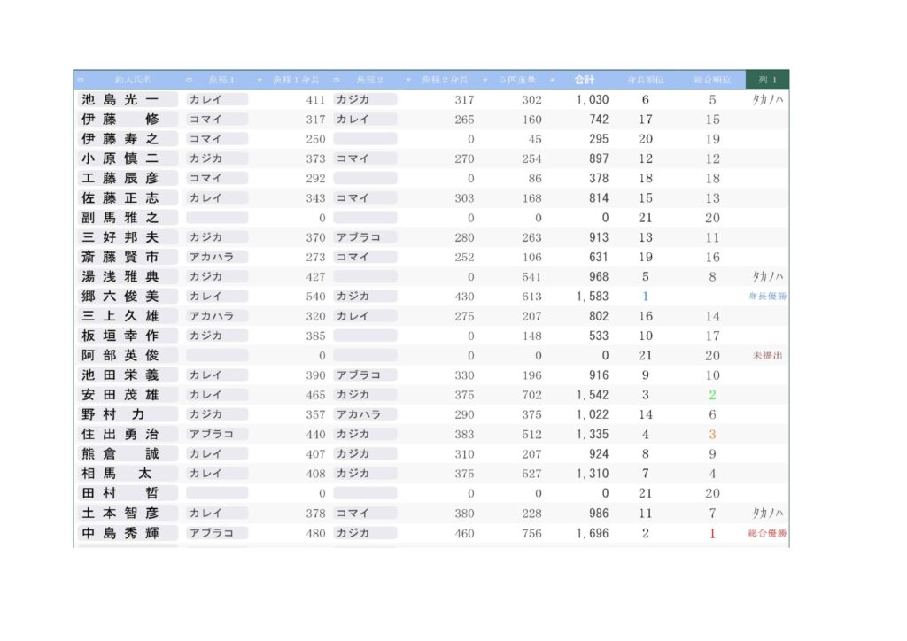Click the 未提出 note for 阿部英俊
907x641 pixels.
(x=767, y=356)
